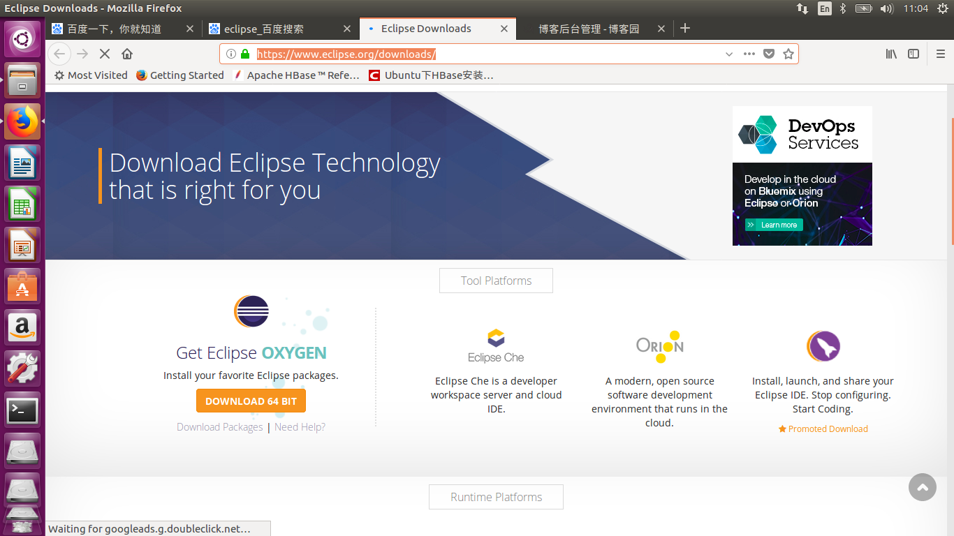The image size is (954, 536).
Task: Go back with browser back arrow
Action: [x=59, y=54]
